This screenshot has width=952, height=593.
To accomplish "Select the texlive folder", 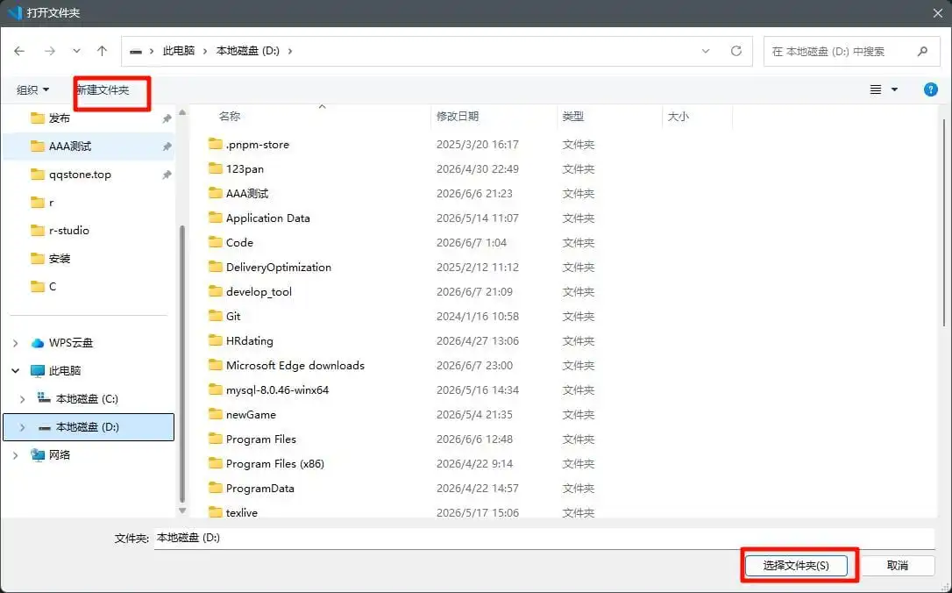I will point(242,513).
